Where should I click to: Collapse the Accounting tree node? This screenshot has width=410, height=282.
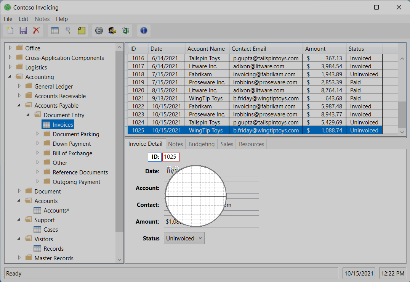pyautogui.click(x=10, y=77)
